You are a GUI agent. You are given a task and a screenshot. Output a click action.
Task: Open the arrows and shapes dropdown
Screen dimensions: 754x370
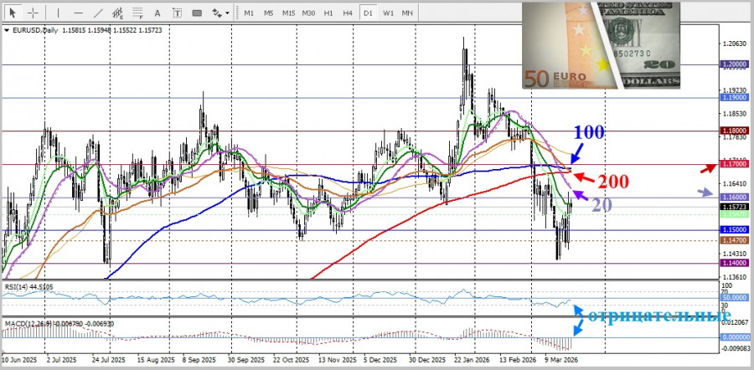(x=220, y=13)
